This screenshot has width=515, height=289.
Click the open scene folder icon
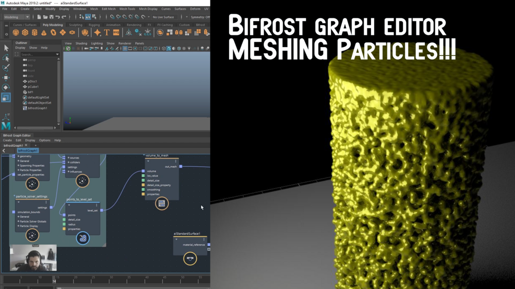(45, 17)
